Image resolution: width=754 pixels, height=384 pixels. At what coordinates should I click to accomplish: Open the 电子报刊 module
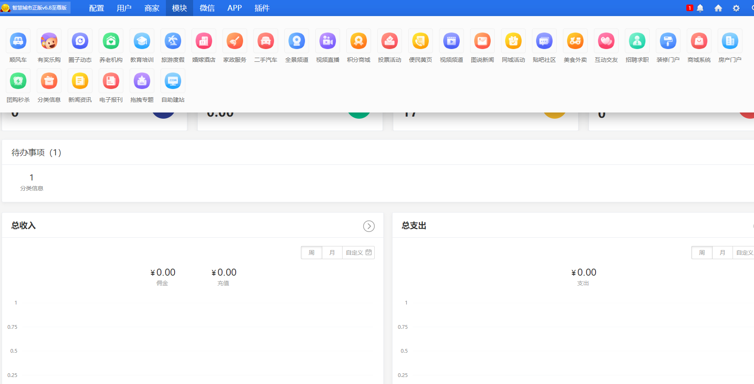coord(111,86)
